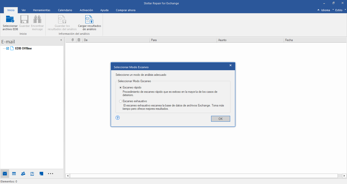The height and width of the screenshot is (184, 347).
Task: Click Cargar resultados de análisis icon
Action: pos(89,19)
